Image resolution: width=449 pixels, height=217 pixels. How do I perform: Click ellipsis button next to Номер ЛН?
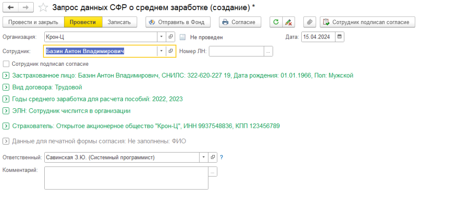pyautogui.click(x=268, y=51)
